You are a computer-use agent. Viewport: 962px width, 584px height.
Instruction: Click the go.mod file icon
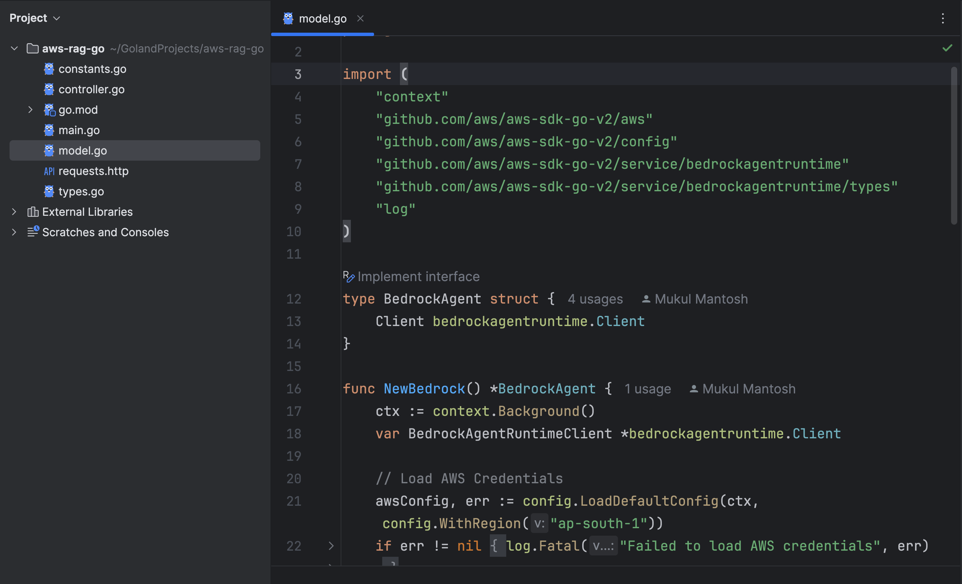point(49,110)
